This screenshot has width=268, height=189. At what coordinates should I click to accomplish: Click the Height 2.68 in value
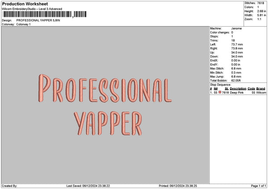tap(261, 11)
